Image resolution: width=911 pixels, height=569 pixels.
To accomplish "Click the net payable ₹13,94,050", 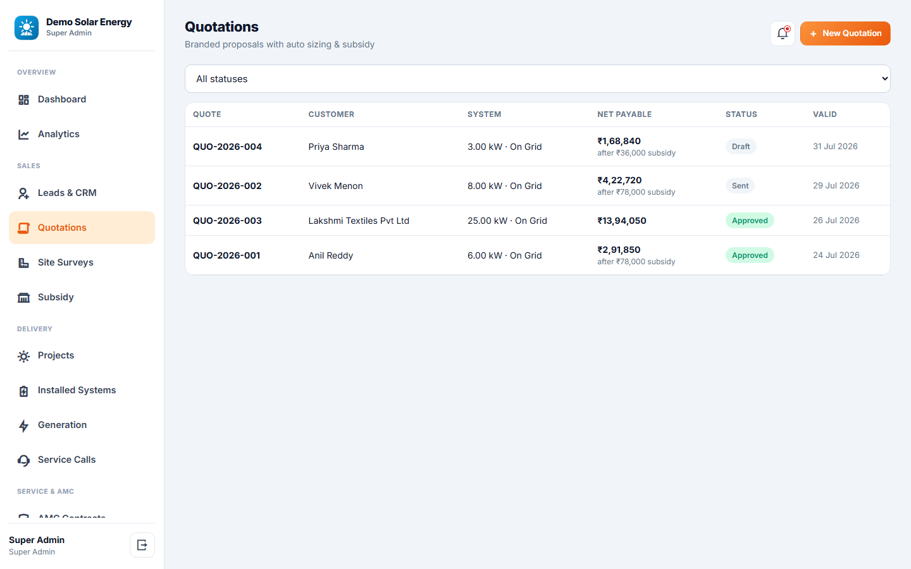I will tap(622, 221).
